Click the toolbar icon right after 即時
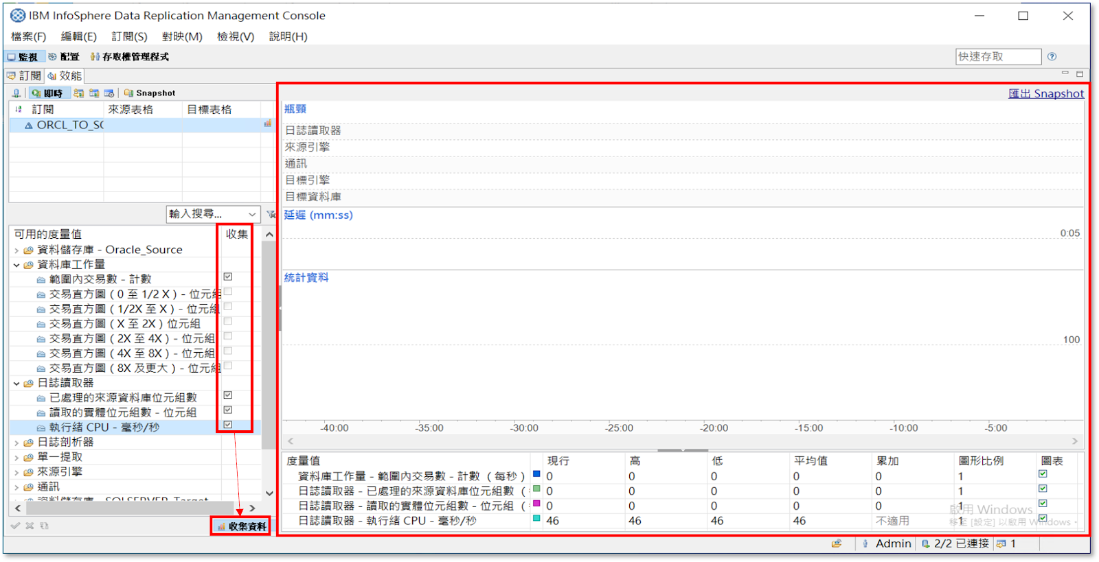The width and height of the screenshot is (1099, 562). [x=79, y=93]
